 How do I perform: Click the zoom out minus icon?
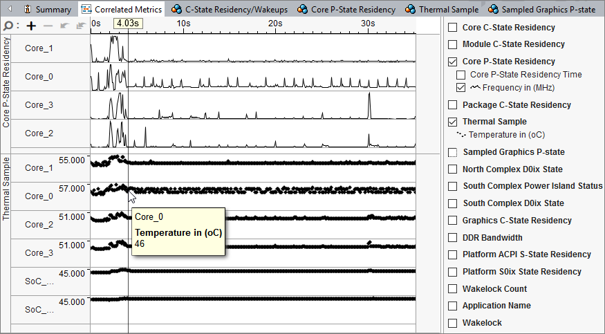(48, 26)
